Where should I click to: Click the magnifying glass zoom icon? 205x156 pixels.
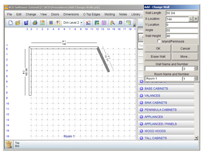coord(112,23)
